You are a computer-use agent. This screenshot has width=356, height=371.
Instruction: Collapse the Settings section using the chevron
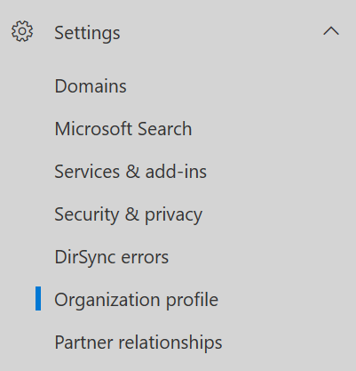point(331,31)
